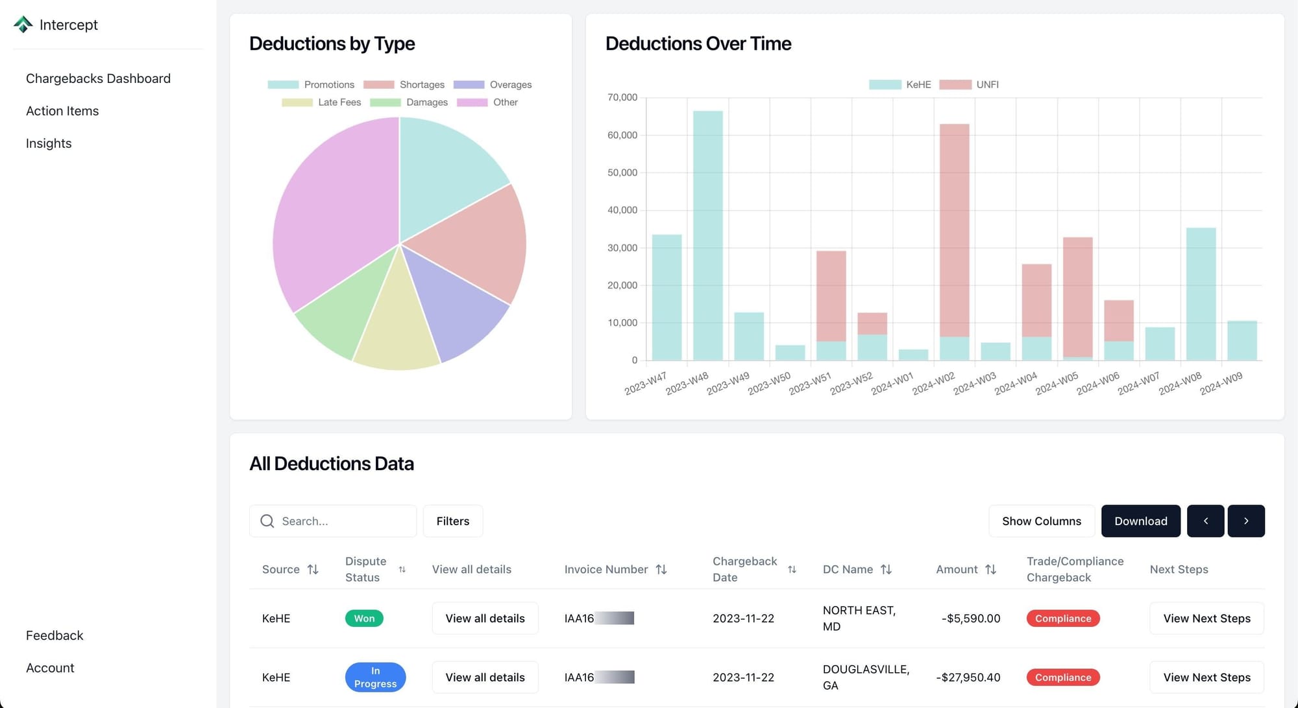Image resolution: width=1298 pixels, height=708 pixels.
Task: Open Action Items in sidebar
Action: pyautogui.click(x=62, y=111)
